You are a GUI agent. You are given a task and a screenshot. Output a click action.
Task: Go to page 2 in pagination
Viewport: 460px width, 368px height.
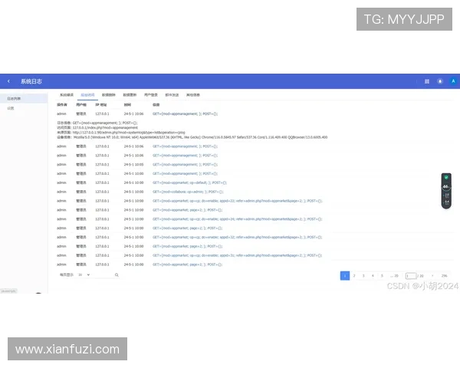click(x=354, y=275)
